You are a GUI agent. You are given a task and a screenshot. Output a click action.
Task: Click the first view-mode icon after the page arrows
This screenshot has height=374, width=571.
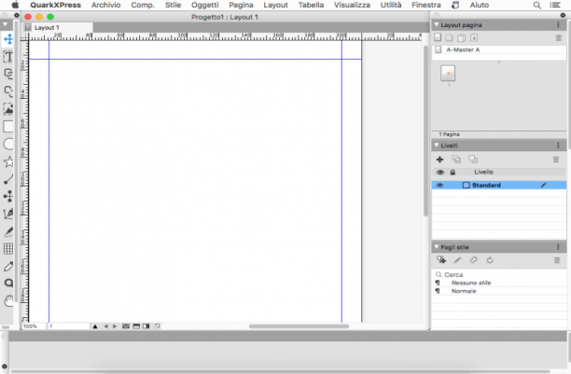coord(126,326)
